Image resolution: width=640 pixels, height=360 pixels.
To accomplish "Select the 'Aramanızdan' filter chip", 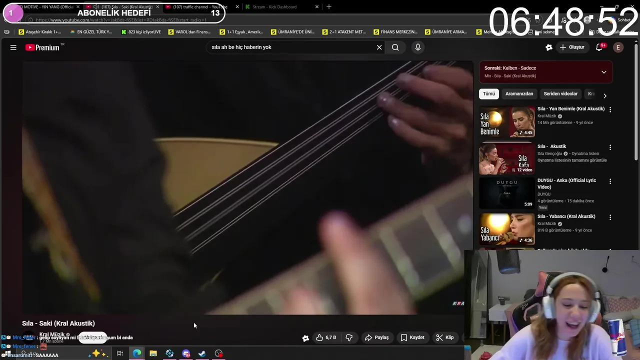I will pyautogui.click(x=519, y=93).
